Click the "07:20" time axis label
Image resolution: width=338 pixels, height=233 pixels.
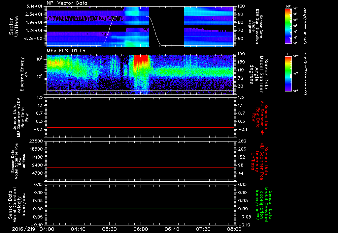coord(203,229)
